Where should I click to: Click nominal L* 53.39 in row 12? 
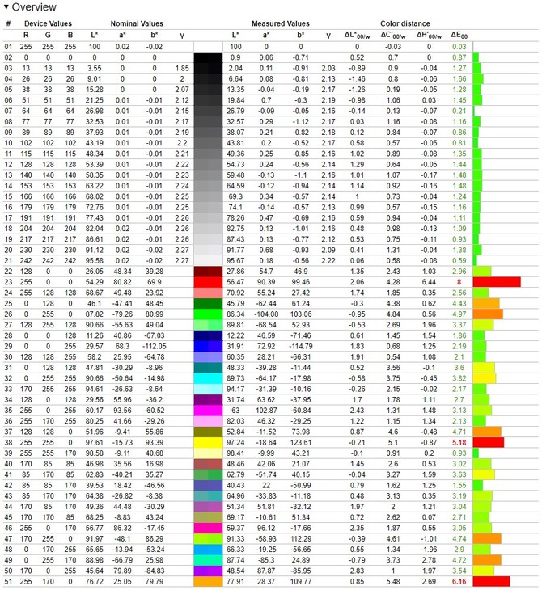(x=94, y=164)
